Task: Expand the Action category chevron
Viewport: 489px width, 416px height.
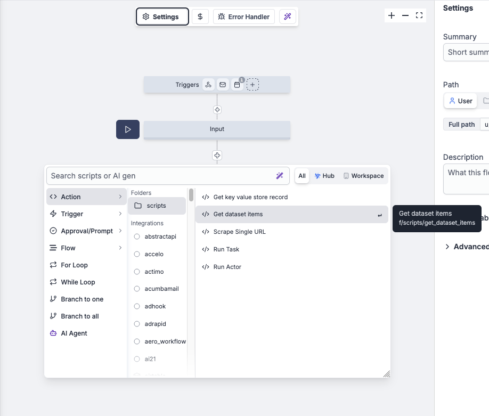Action: [x=120, y=197]
